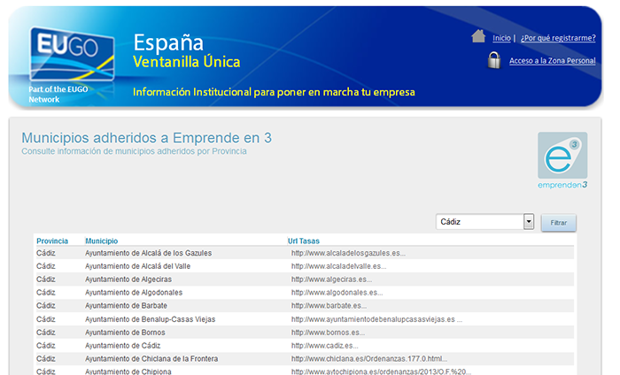The width and height of the screenshot is (620, 375).
Task: Open the Inicio link
Action: tap(501, 38)
